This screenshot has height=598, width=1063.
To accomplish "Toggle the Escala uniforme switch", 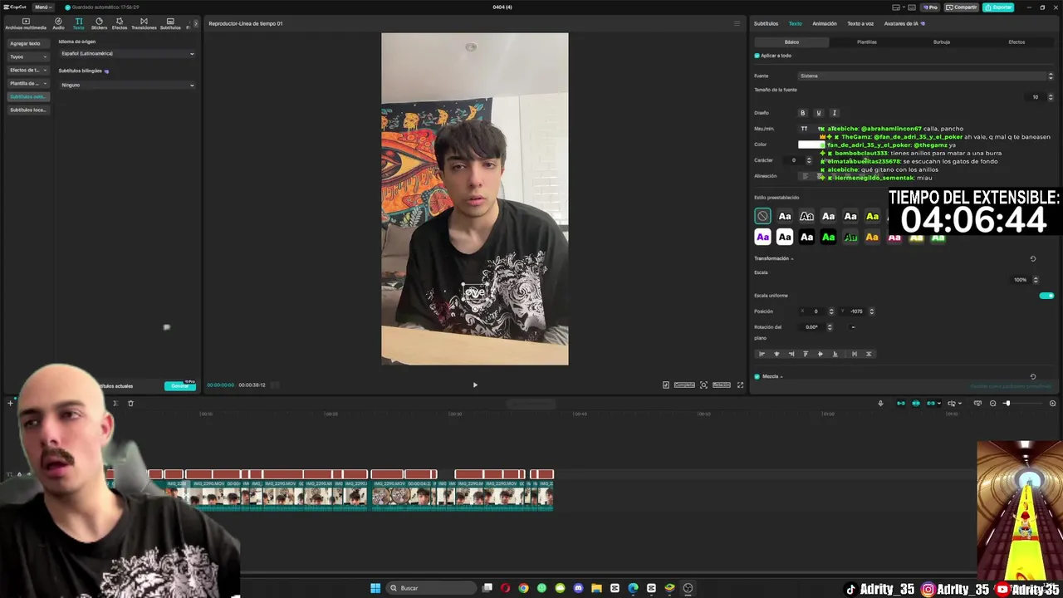I will coord(1046,296).
